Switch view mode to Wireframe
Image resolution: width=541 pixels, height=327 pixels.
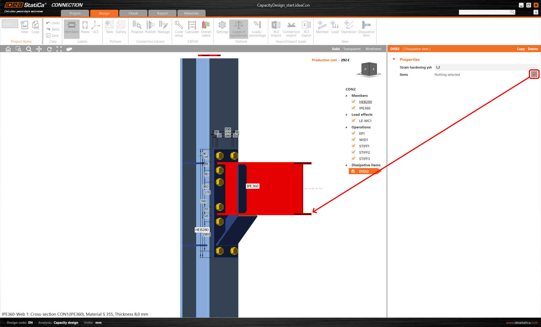[x=373, y=49]
